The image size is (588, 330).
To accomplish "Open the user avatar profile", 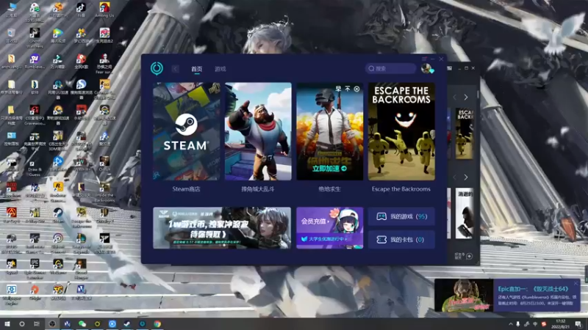I will 426,68.
